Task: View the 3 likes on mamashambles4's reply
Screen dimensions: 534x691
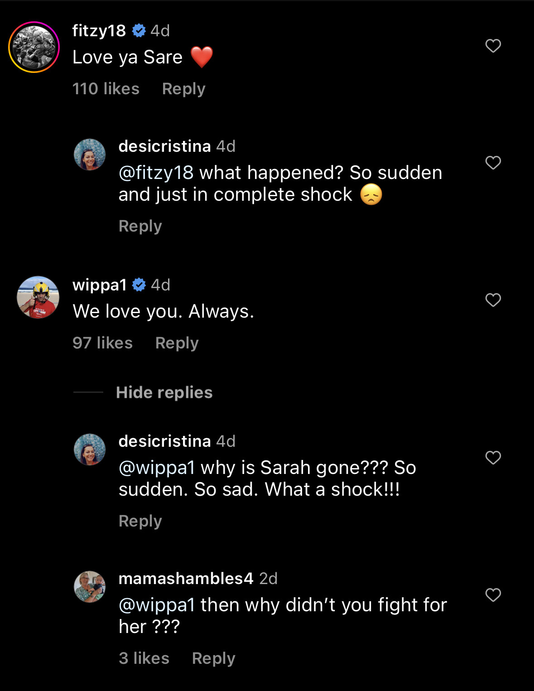Action: 144,658
